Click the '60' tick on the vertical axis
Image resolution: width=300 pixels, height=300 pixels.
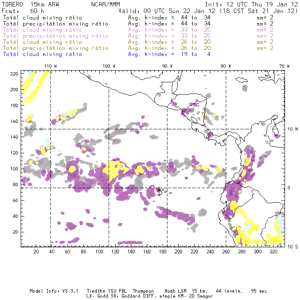coord(15,200)
